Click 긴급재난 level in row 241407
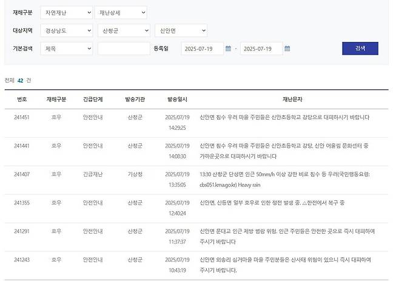This screenshot has width=399, height=281. [93, 175]
